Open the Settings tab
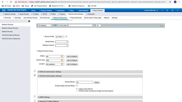182x102 pixels. click(x=114, y=18)
